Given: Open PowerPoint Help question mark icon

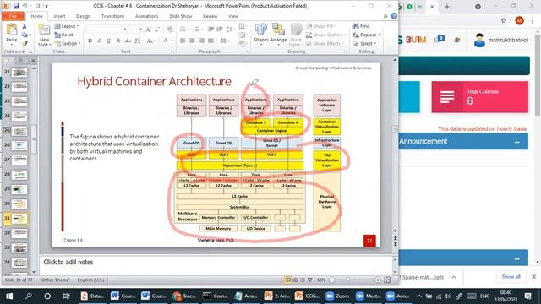Looking at the screenshot, I should click(394, 16).
